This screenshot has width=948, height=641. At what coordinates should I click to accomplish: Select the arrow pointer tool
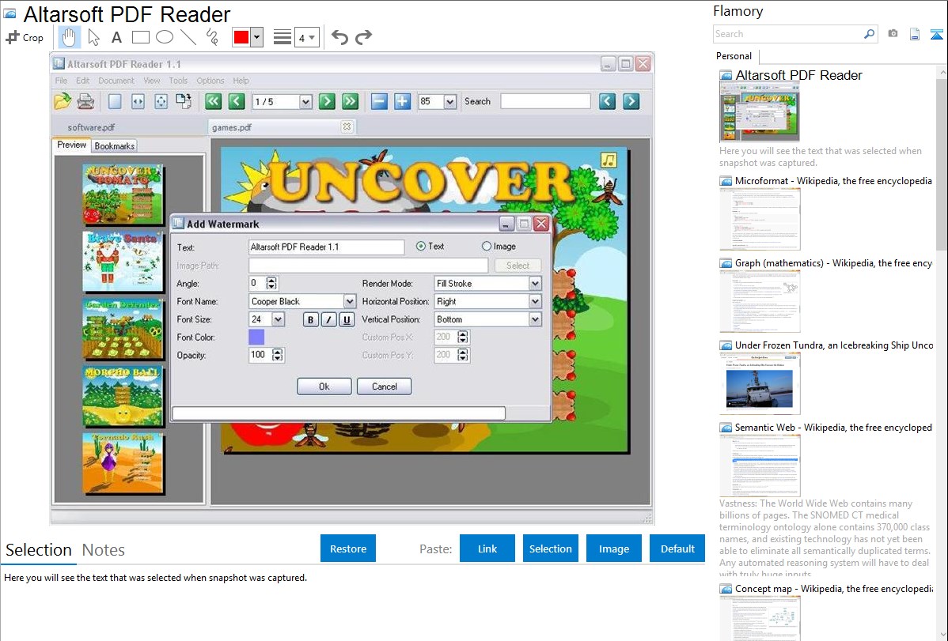[x=93, y=37]
